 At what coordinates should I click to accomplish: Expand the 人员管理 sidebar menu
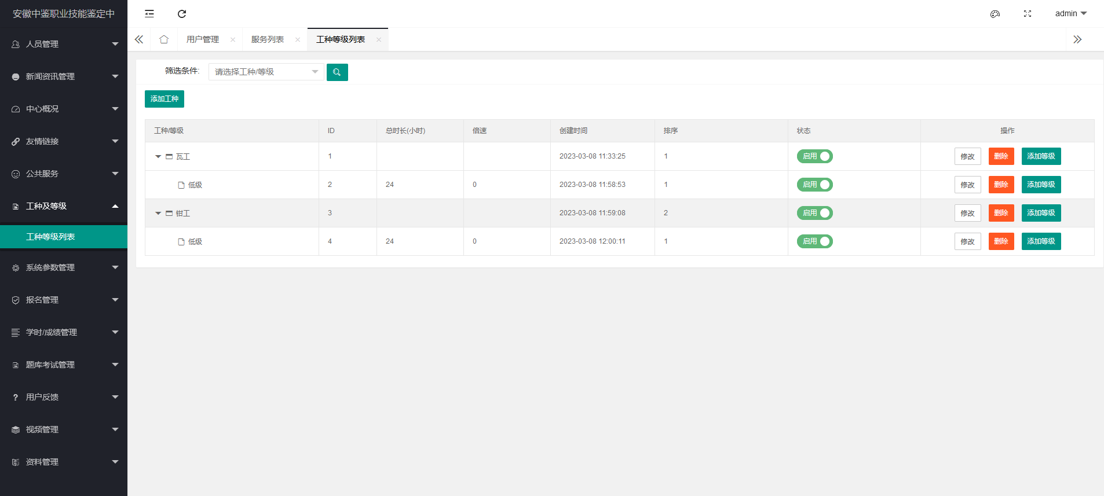point(64,44)
